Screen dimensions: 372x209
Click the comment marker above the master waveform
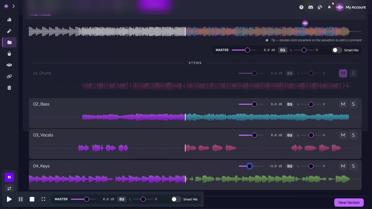[x=305, y=23]
